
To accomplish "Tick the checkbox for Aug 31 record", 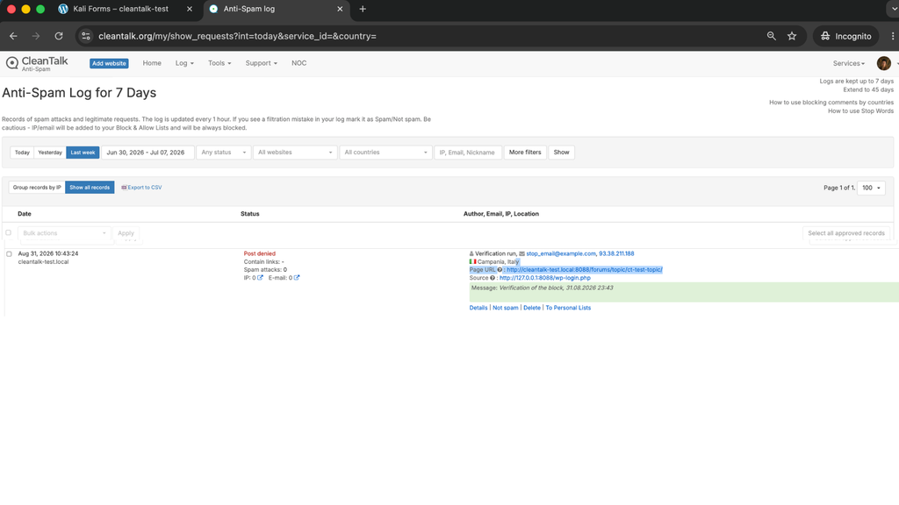I will (x=9, y=253).
